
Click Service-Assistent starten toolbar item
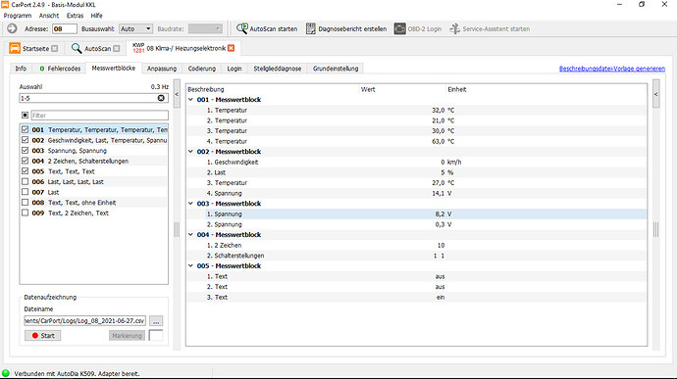pyautogui.click(x=490, y=28)
